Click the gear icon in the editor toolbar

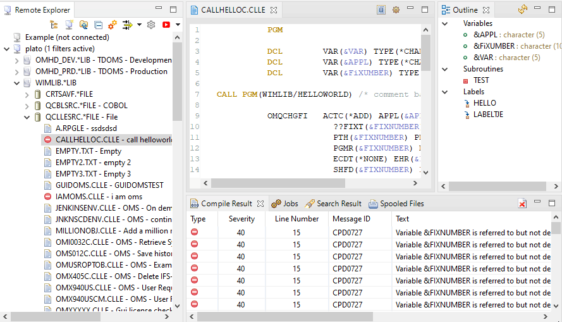coord(396,9)
